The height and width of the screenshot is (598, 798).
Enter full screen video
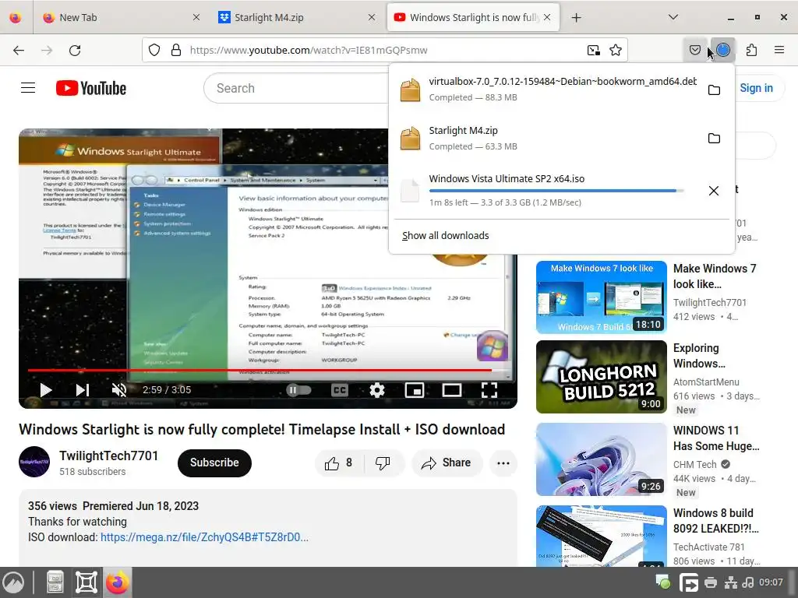tap(489, 390)
